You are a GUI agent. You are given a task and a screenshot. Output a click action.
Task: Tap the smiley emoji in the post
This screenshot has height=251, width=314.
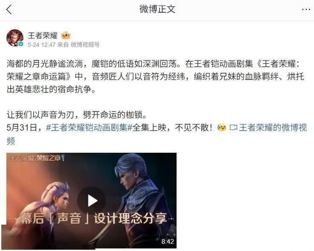pos(222,128)
